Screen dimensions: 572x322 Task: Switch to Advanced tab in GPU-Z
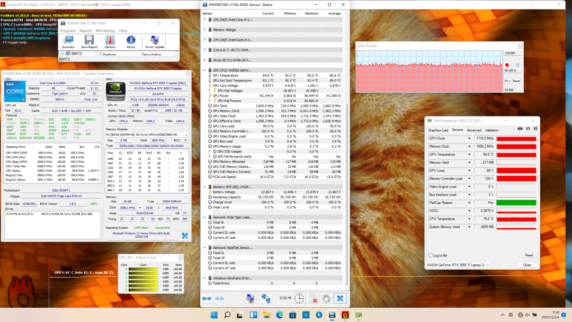tap(474, 130)
